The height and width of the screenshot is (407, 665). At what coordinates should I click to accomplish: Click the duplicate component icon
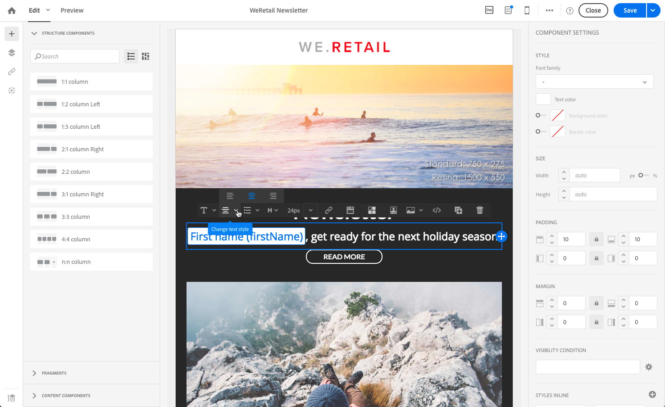click(x=458, y=210)
